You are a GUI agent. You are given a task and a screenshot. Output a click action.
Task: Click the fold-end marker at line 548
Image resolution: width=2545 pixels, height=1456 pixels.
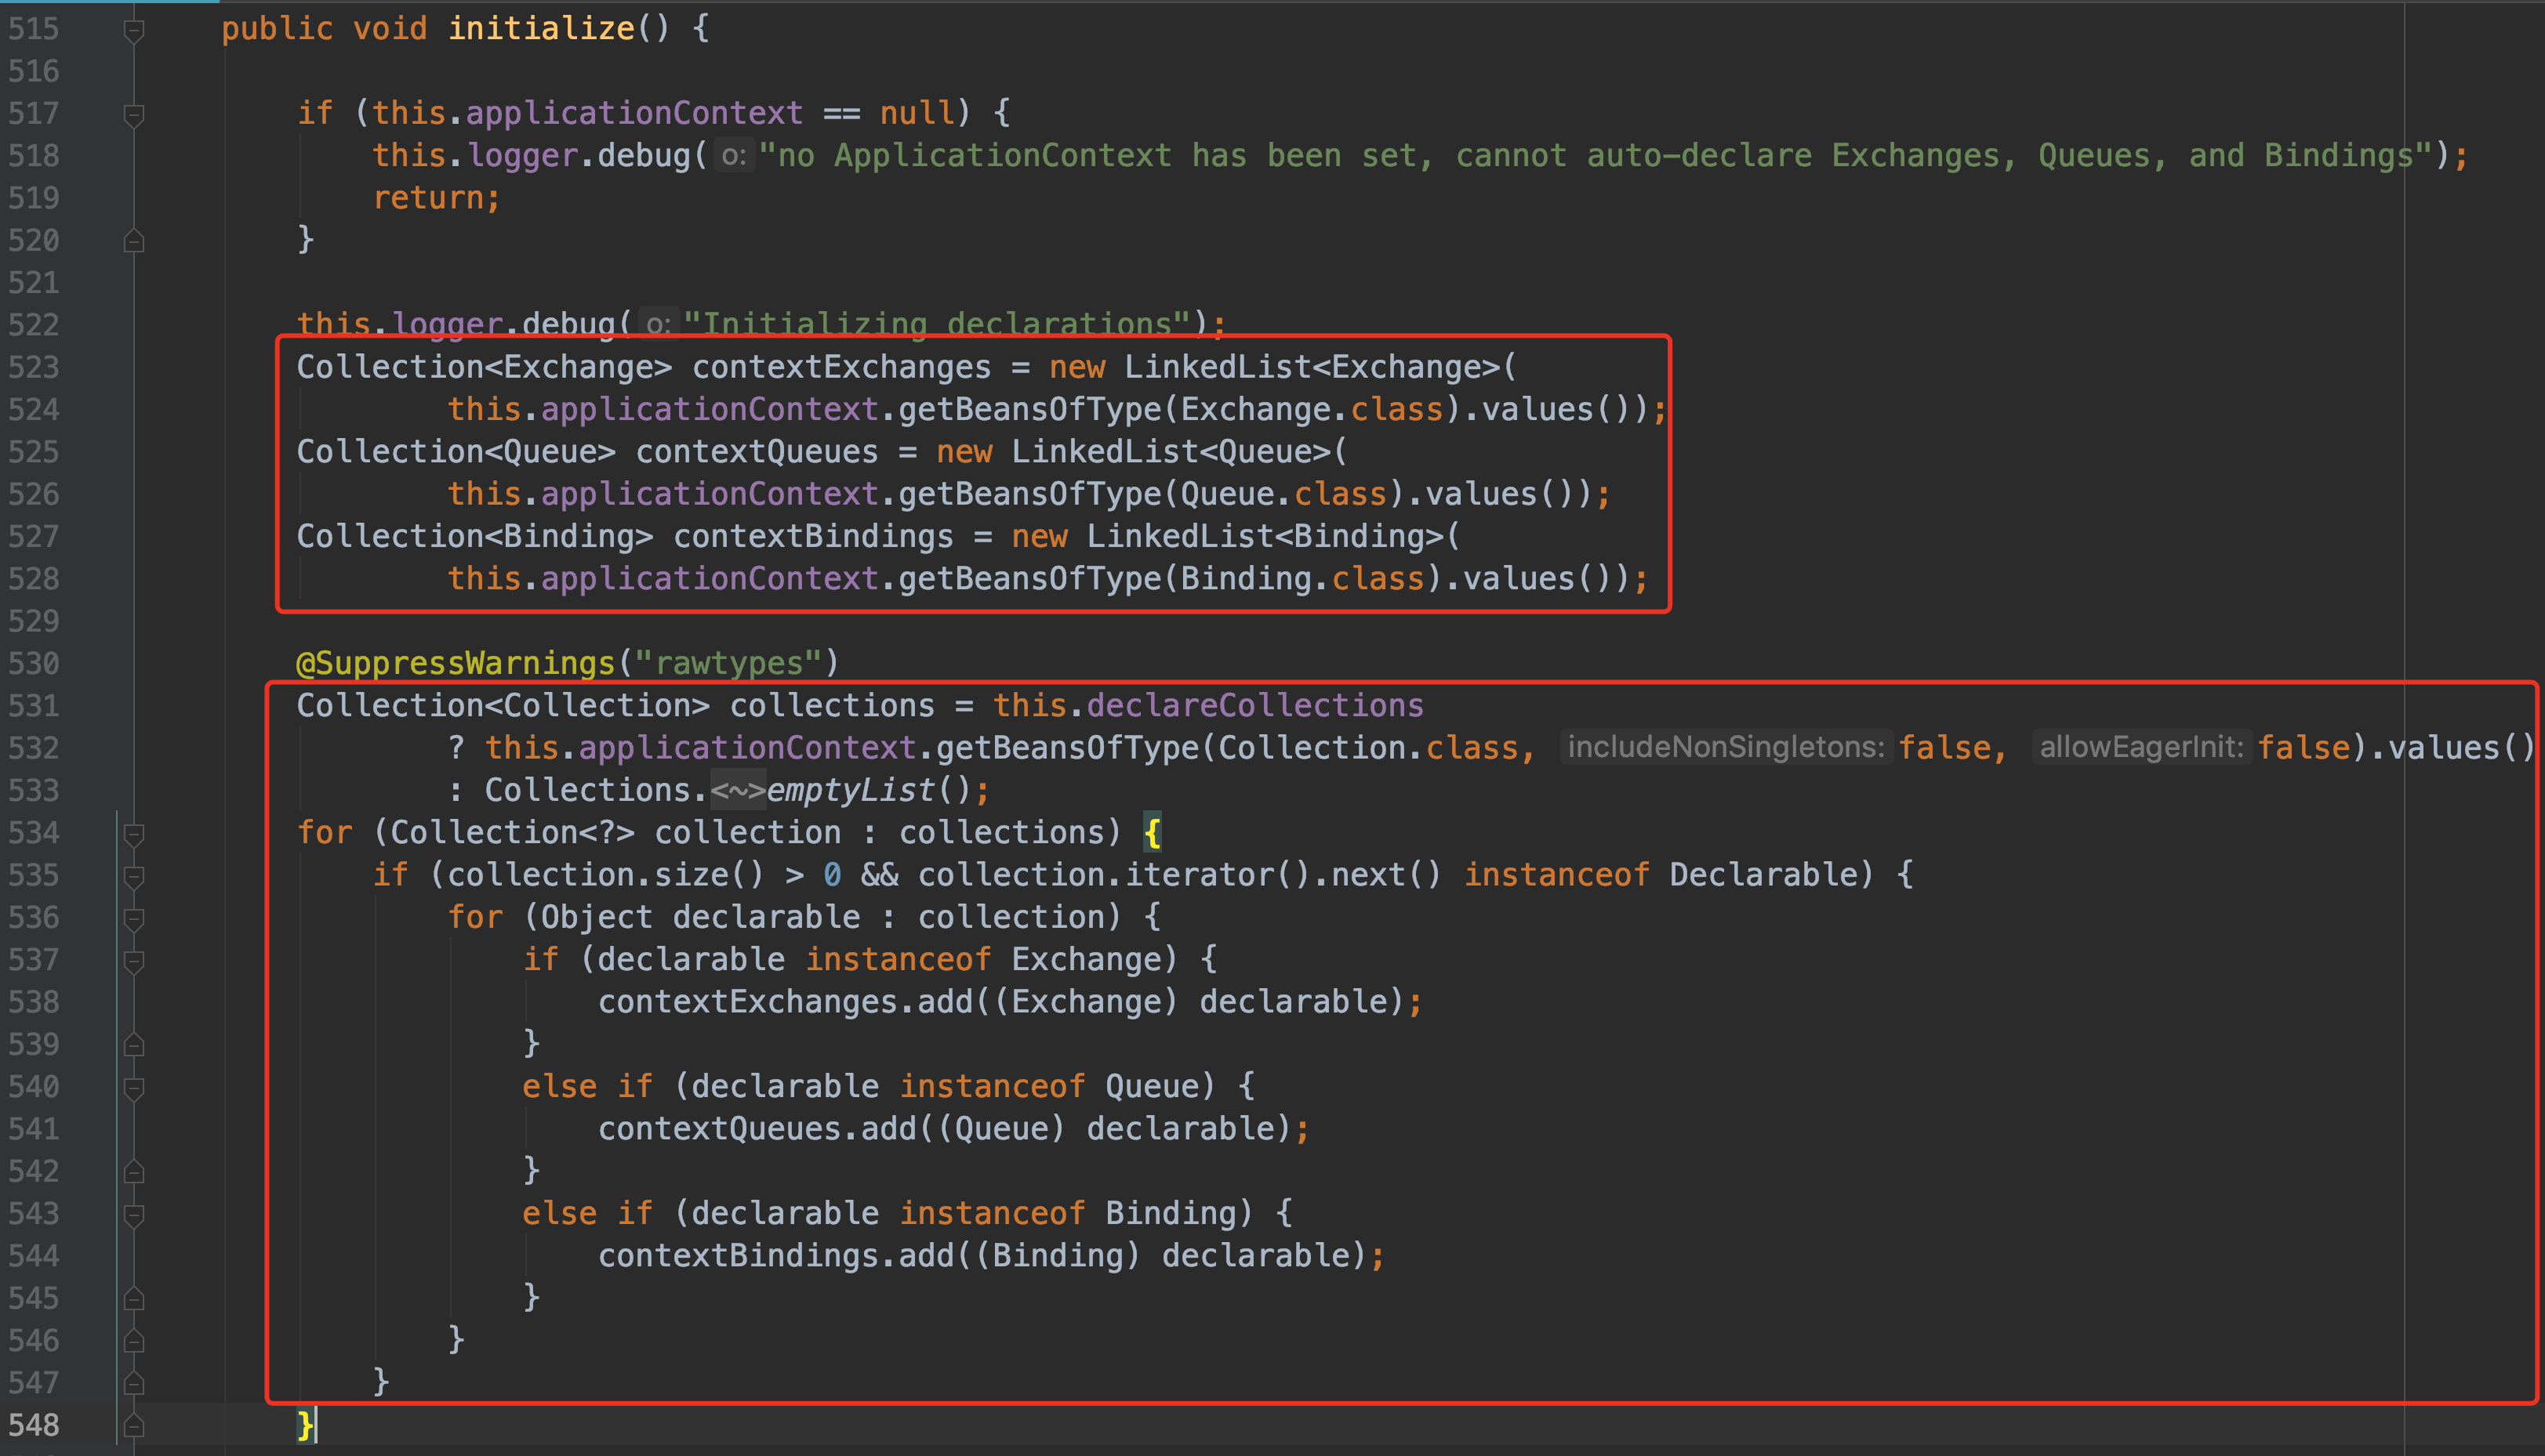click(x=133, y=1426)
